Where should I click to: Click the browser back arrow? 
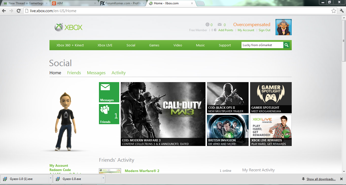click(x=4, y=11)
